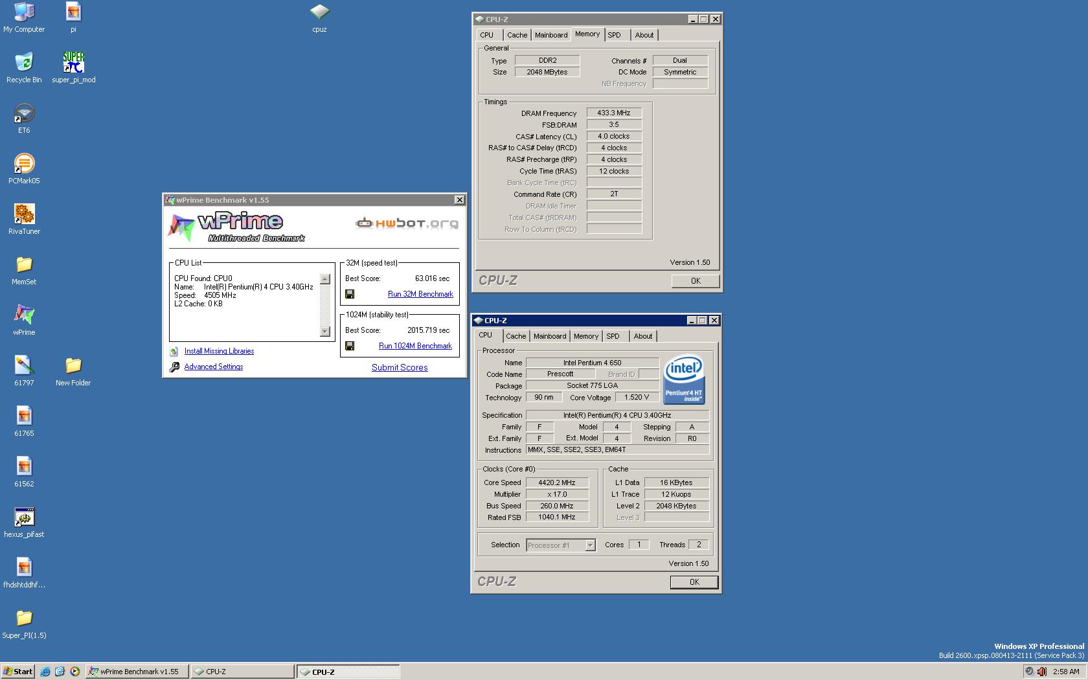Launch hexus_pifast desktop icon
Viewport: 1088px width, 680px height.
[24, 522]
